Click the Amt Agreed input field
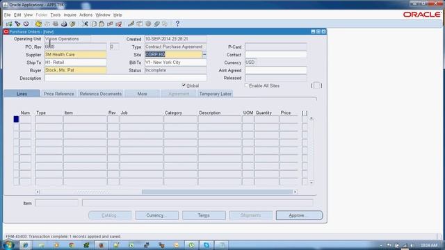This screenshot has width=445, height=250. click(x=276, y=70)
